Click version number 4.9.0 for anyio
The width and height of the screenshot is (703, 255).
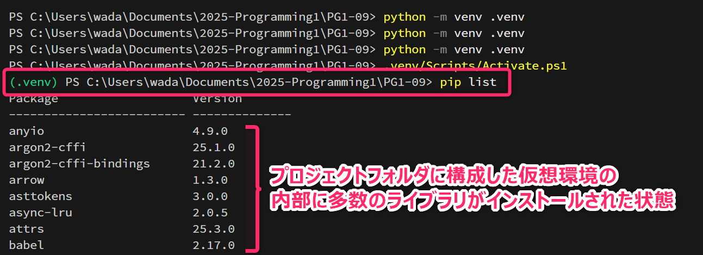tap(210, 131)
